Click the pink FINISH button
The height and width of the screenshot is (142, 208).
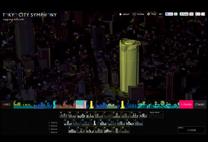tap(186, 105)
